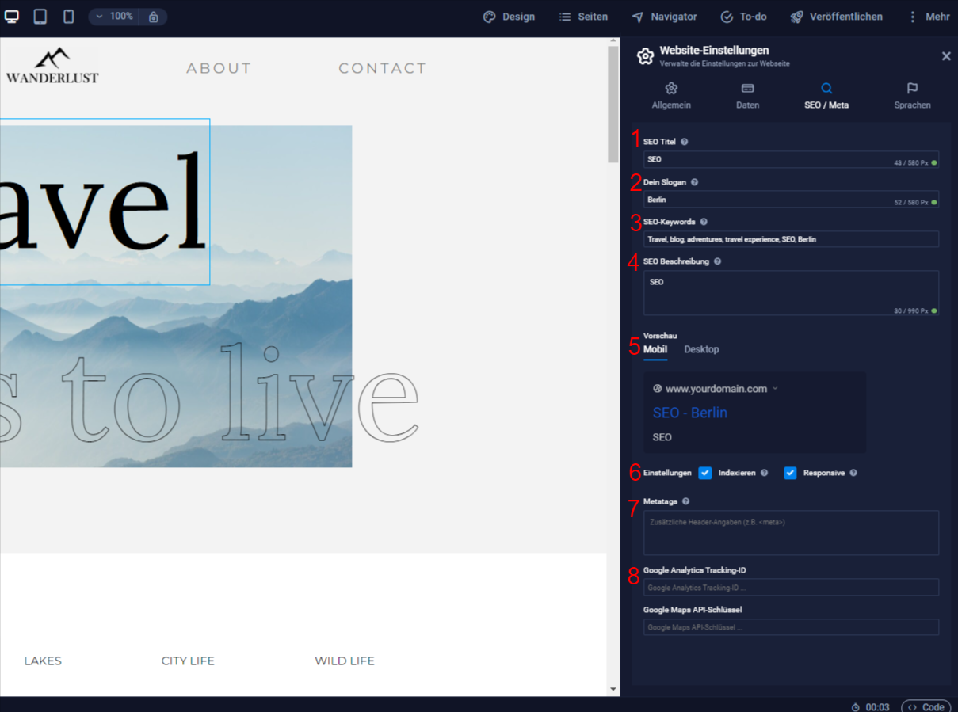Click the outlined 'to live' heading text

(240, 392)
